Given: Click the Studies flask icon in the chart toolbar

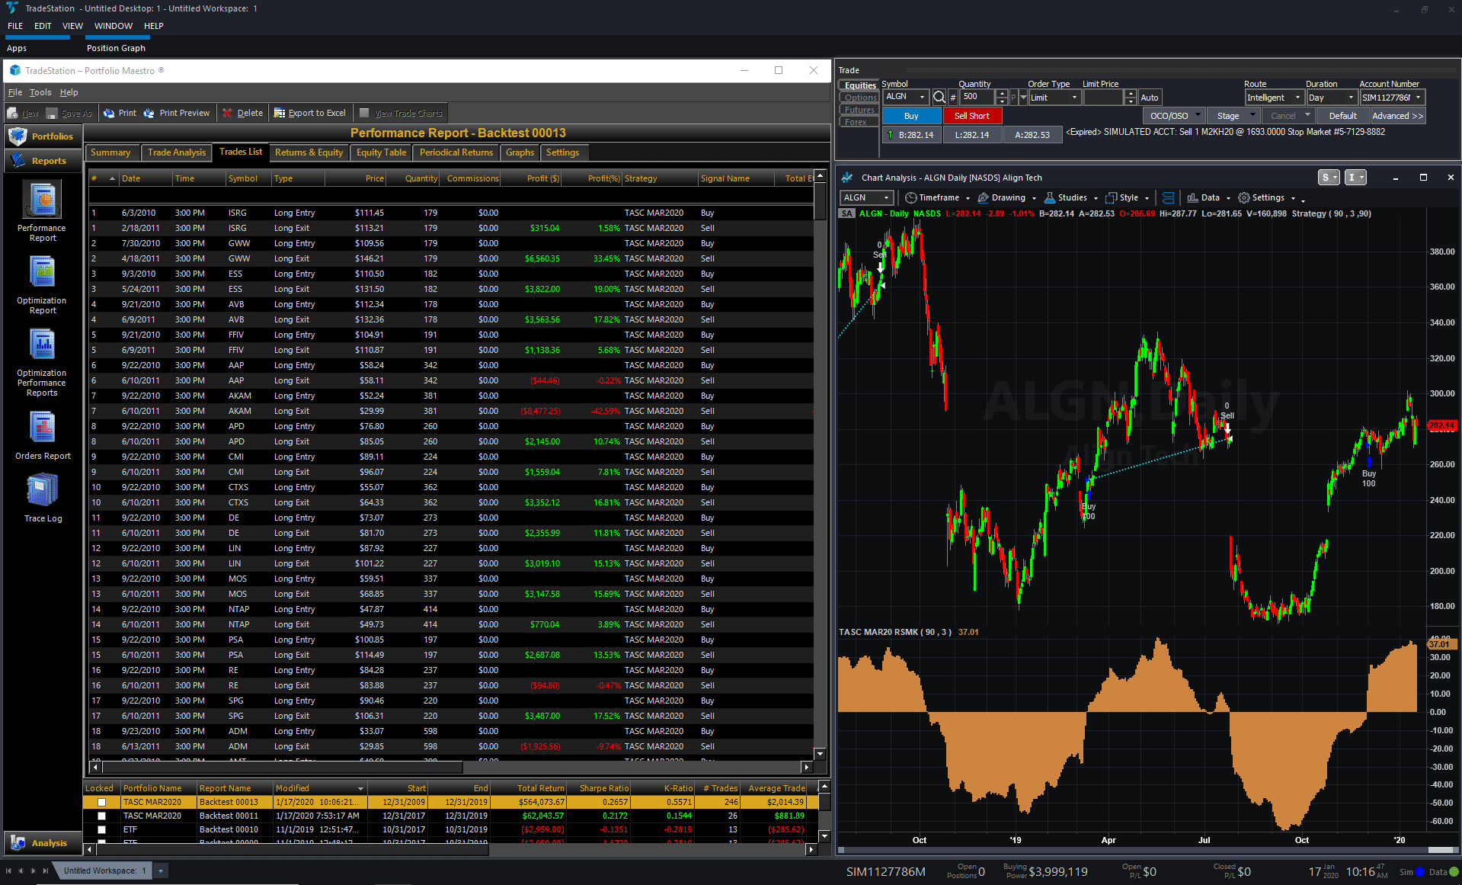Looking at the screenshot, I should [1050, 197].
